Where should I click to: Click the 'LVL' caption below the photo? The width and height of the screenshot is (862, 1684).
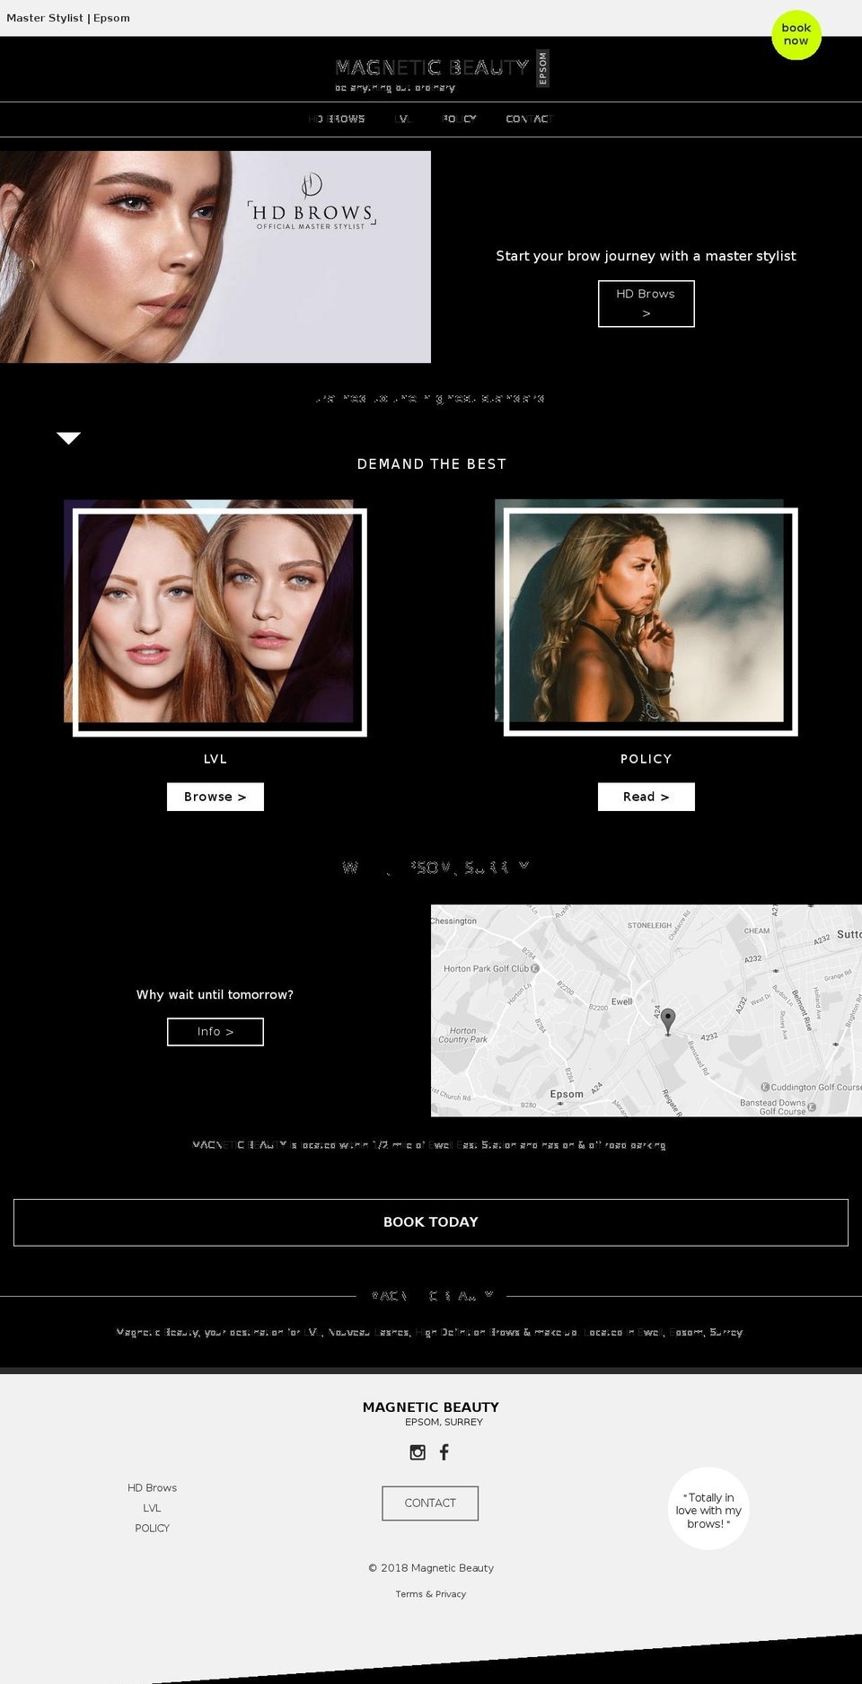pos(215,759)
